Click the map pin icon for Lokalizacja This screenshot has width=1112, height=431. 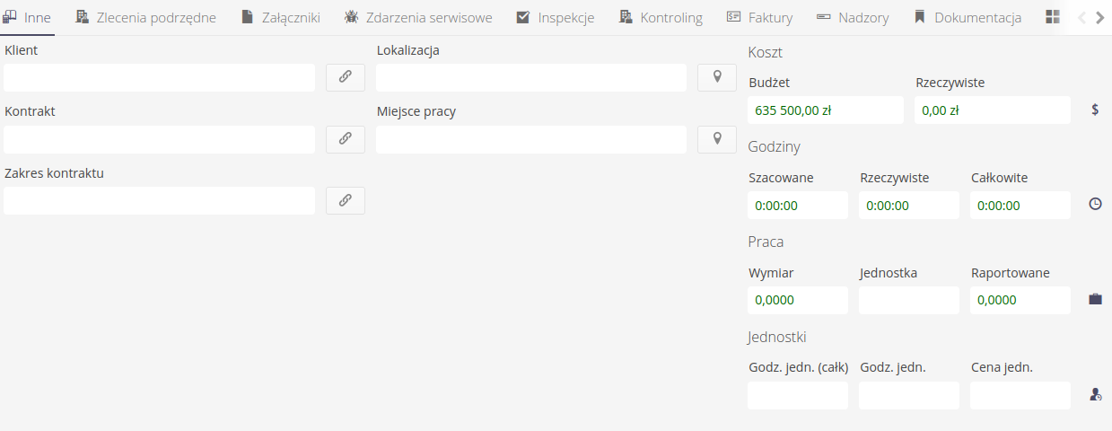pyautogui.click(x=717, y=77)
